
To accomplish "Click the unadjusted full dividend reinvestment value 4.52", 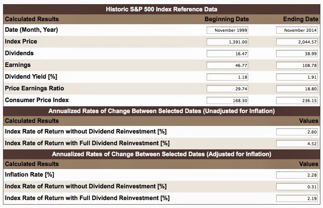I will 297,144.
